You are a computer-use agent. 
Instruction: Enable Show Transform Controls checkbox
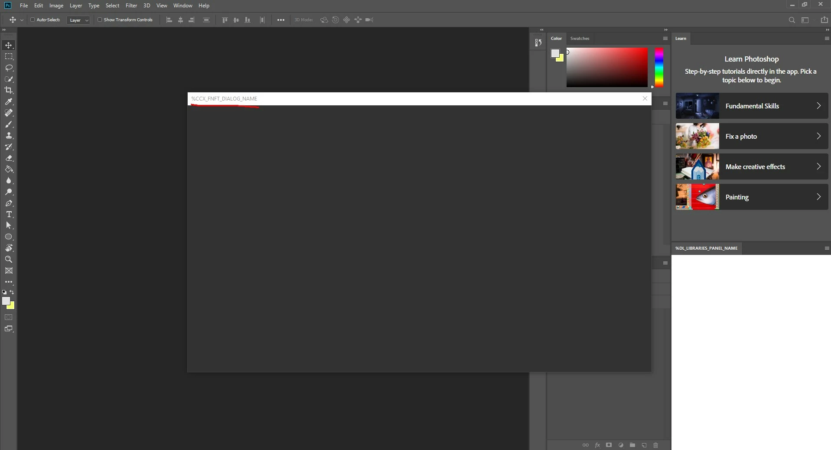pyautogui.click(x=100, y=20)
